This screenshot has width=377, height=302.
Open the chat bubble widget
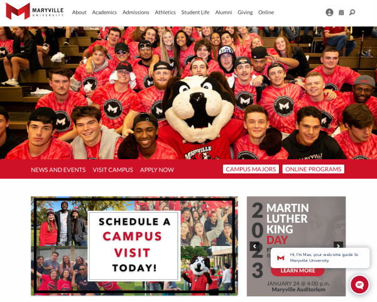pos(359,284)
